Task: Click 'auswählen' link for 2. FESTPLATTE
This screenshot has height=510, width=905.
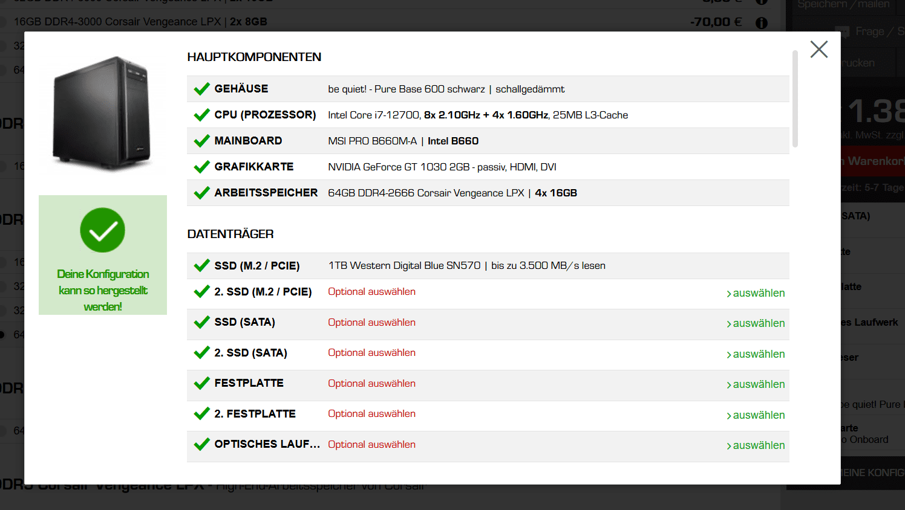Action: [x=756, y=415]
